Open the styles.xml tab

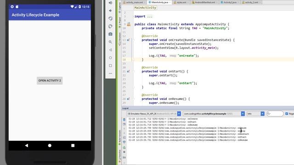[x=181, y=2]
